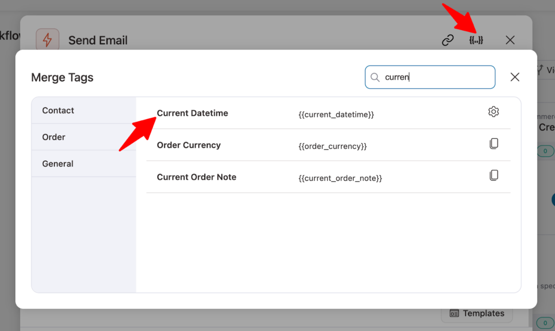
Task: Select the Contact category
Action: (x=58, y=110)
